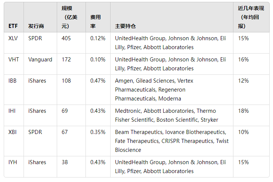Click the 费用率 column header
The height and width of the screenshot is (182, 273).
click(x=96, y=22)
